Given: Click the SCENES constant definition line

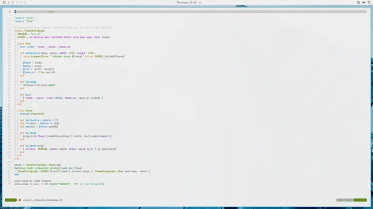Looking at the screenshot, I should pos(64,37).
